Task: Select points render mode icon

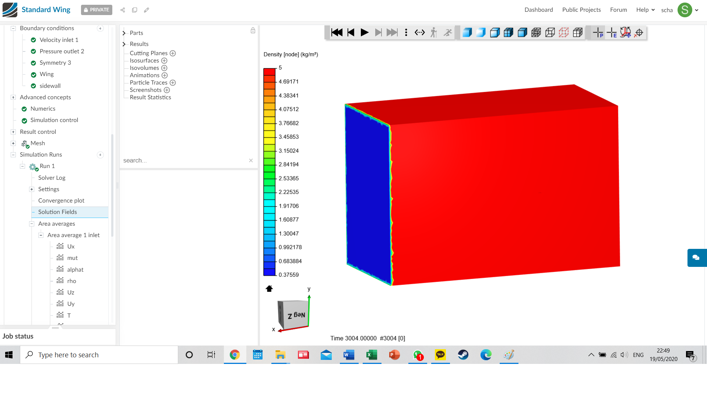Action: point(564,33)
